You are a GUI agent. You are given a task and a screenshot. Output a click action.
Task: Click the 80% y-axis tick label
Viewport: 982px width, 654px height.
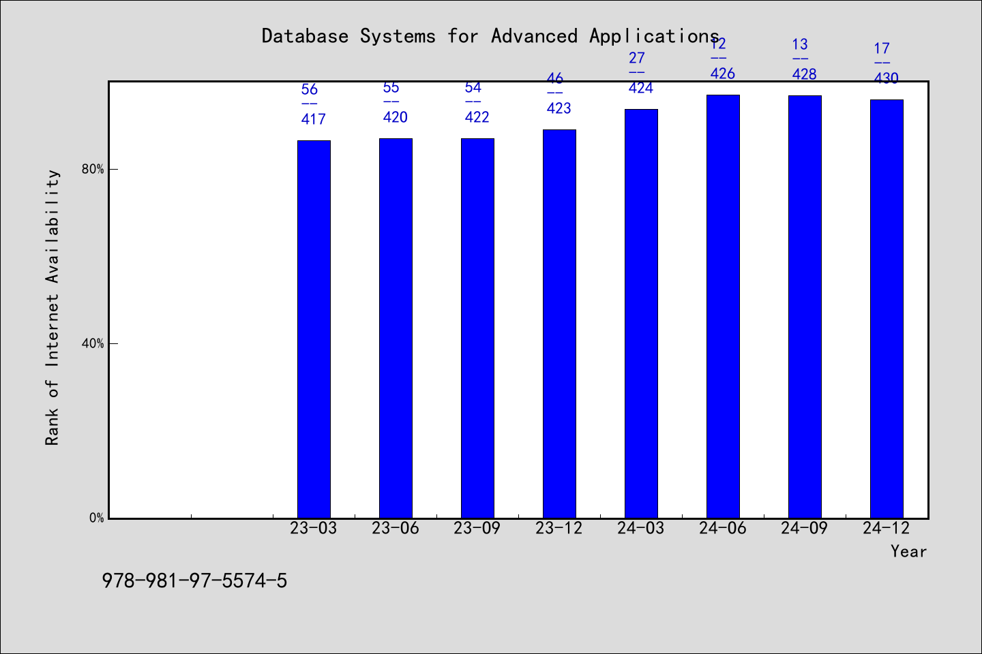point(93,170)
